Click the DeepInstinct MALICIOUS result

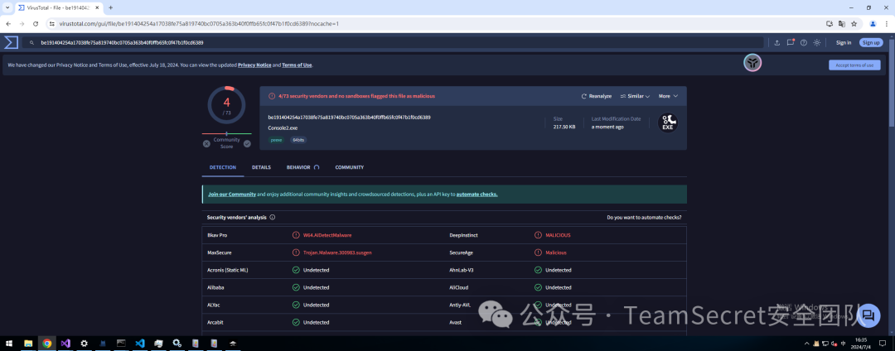558,235
